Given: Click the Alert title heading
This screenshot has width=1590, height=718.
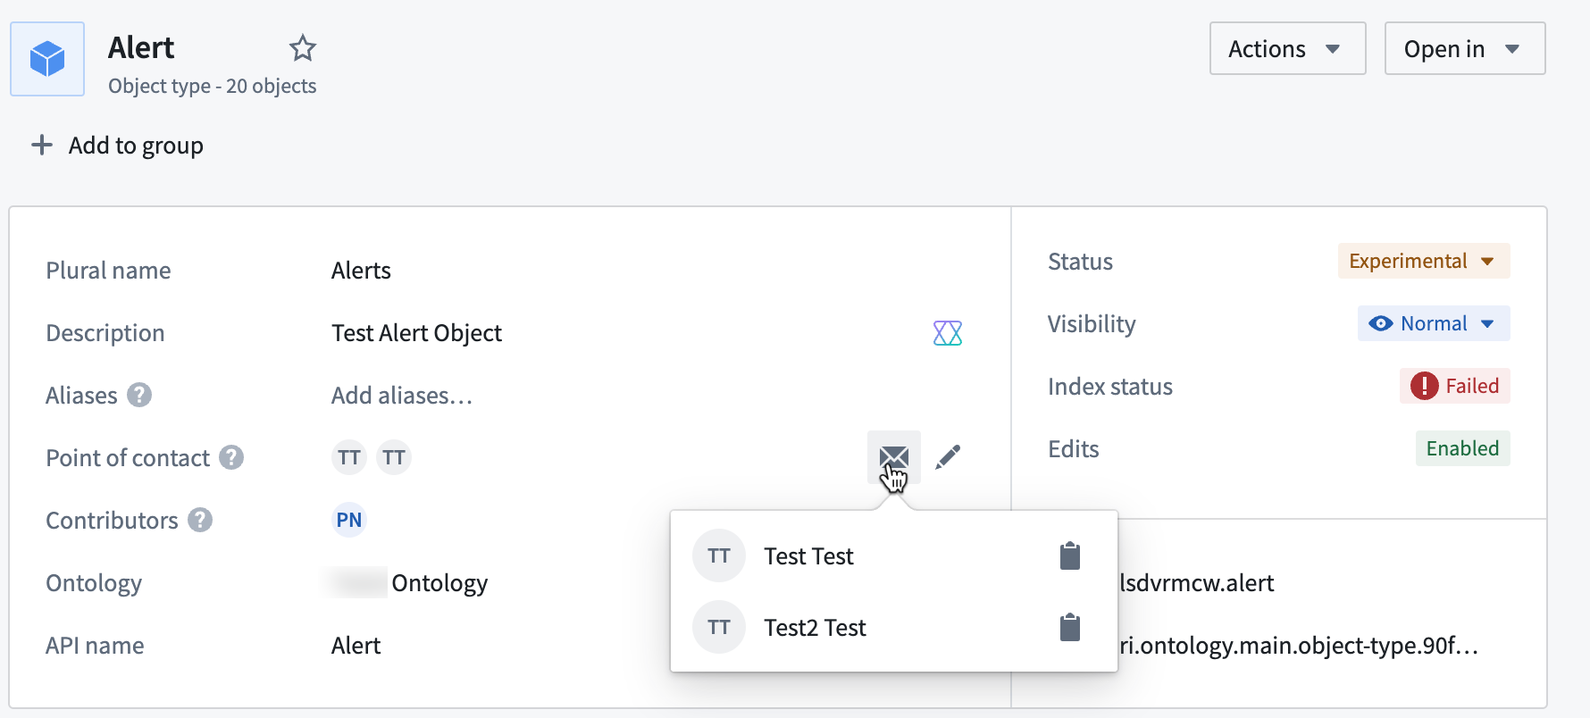Looking at the screenshot, I should click(x=141, y=47).
